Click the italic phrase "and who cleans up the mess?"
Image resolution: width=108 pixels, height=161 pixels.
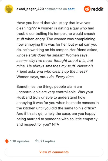click(62, 72)
